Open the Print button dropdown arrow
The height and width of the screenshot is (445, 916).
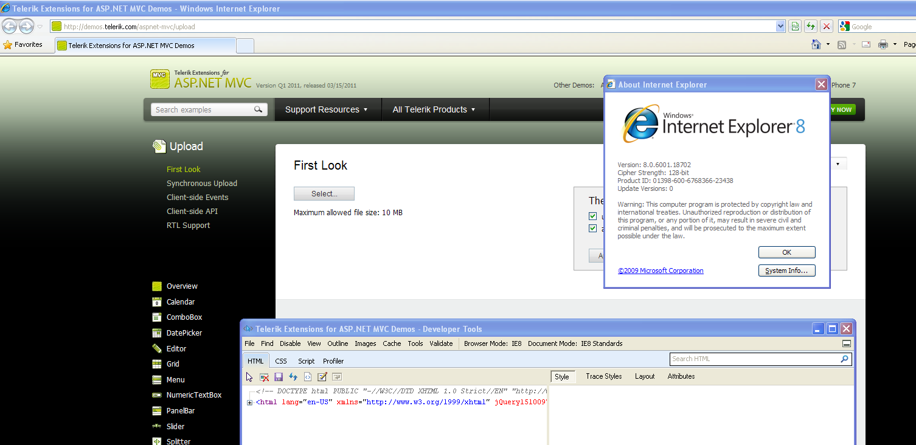click(895, 44)
